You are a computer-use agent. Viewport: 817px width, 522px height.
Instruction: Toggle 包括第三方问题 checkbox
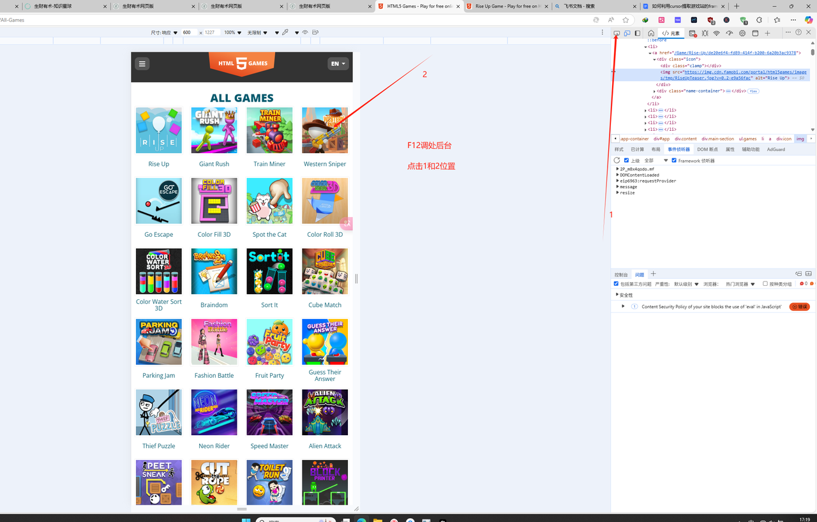[x=617, y=284]
